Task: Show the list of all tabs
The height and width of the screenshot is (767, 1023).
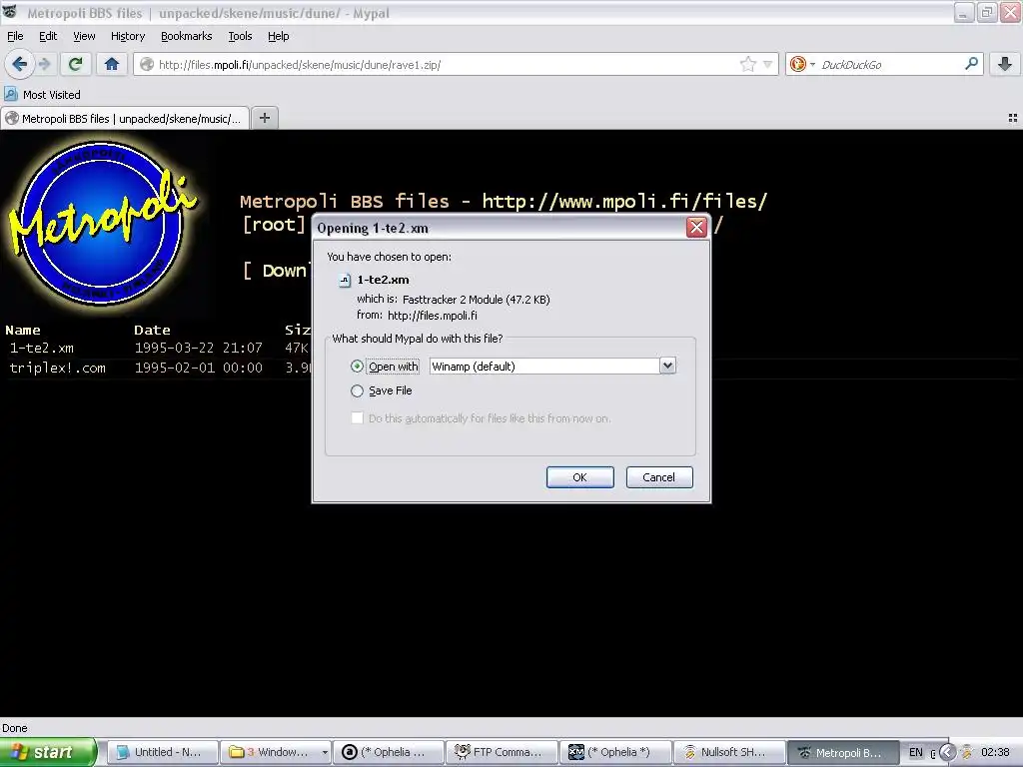Action: (1013, 118)
